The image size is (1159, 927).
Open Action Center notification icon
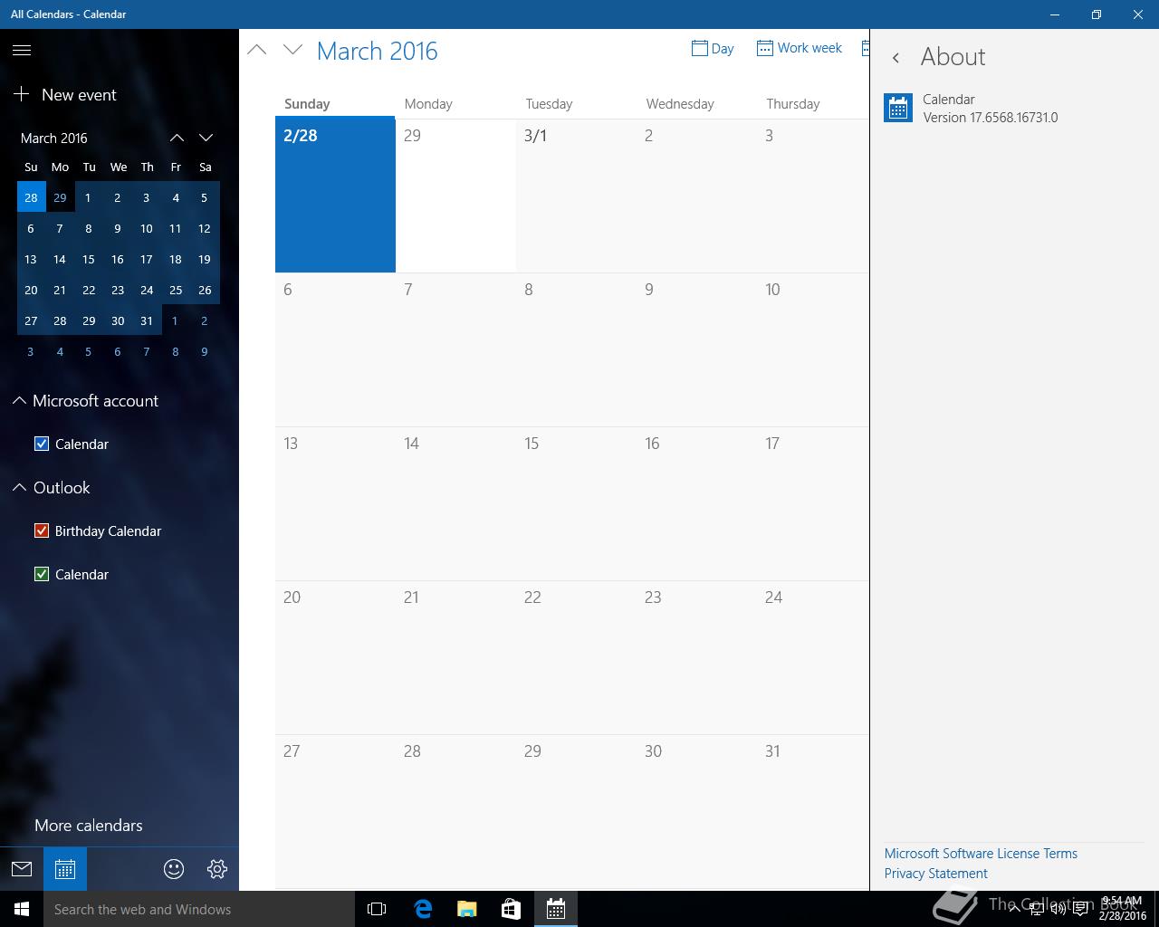(1081, 909)
